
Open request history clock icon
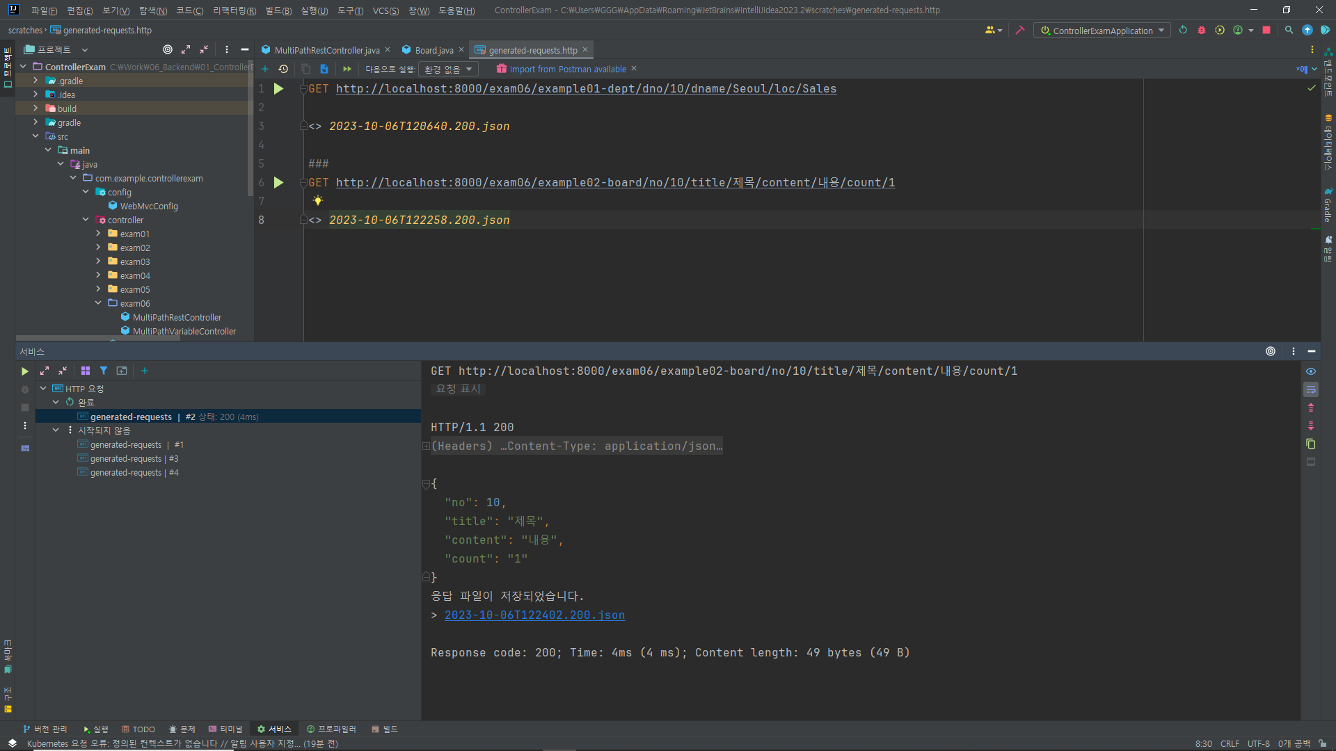tap(283, 69)
